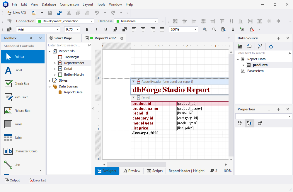Toggle alphabetical sort in Properties panel
Viewport: 293px width, 192px height.
point(249,123)
